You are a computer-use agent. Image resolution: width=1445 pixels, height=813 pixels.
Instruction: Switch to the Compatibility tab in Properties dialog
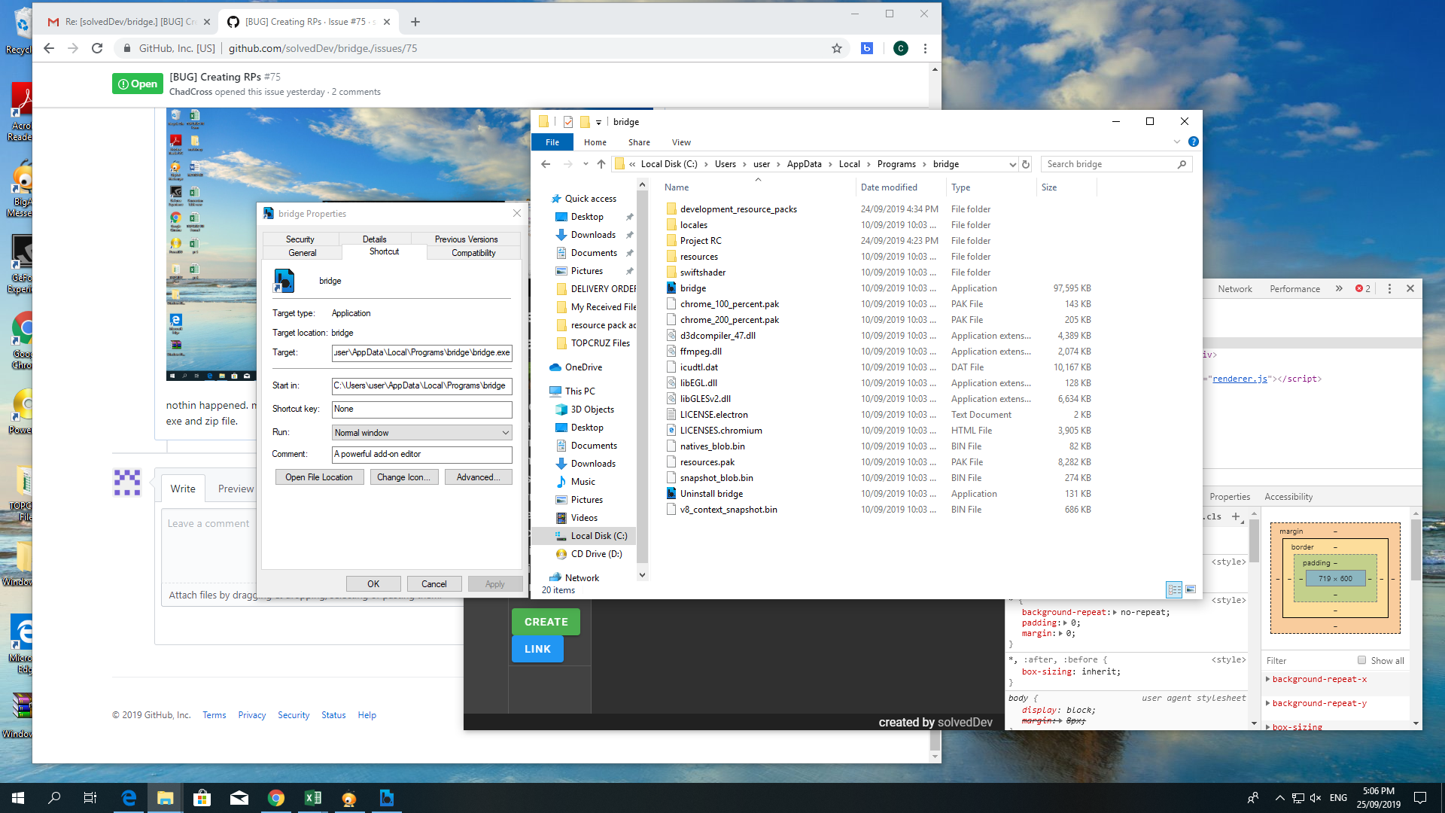[x=472, y=253]
